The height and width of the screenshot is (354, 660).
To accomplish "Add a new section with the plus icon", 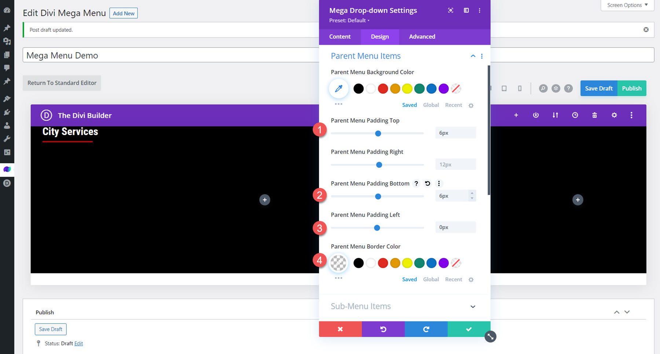I will pyautogui.click(x=516, y=115).
